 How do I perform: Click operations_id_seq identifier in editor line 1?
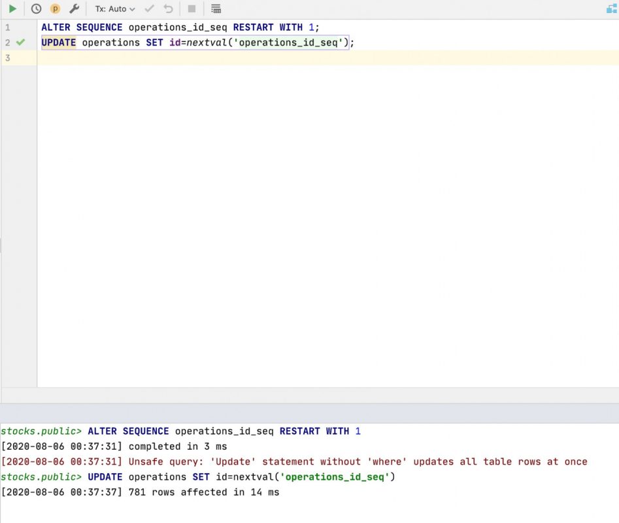178,27
